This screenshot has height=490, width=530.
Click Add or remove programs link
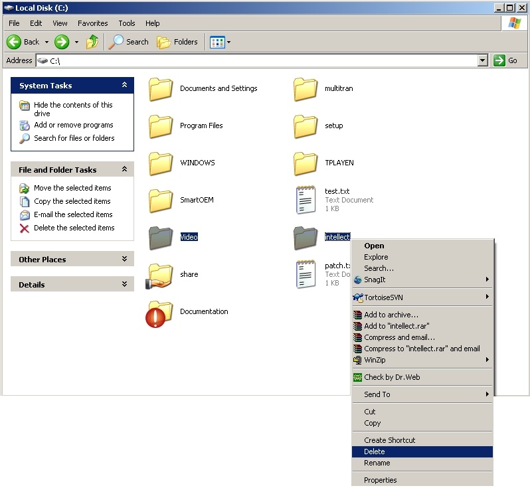point(73,125)
